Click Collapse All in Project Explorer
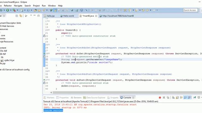The height and width of the screenshot is (113, 202). (17, 16)
